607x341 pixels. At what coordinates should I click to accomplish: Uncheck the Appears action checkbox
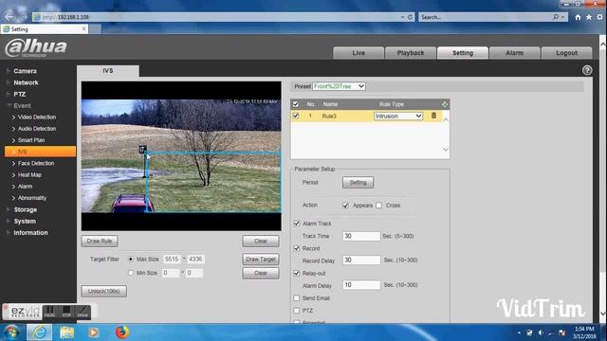point(345,206)
